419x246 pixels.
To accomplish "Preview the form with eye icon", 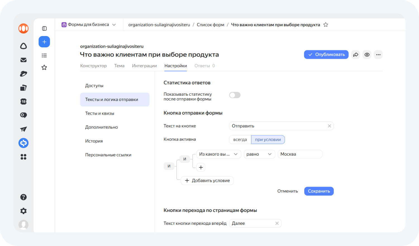I will (367, 55).
